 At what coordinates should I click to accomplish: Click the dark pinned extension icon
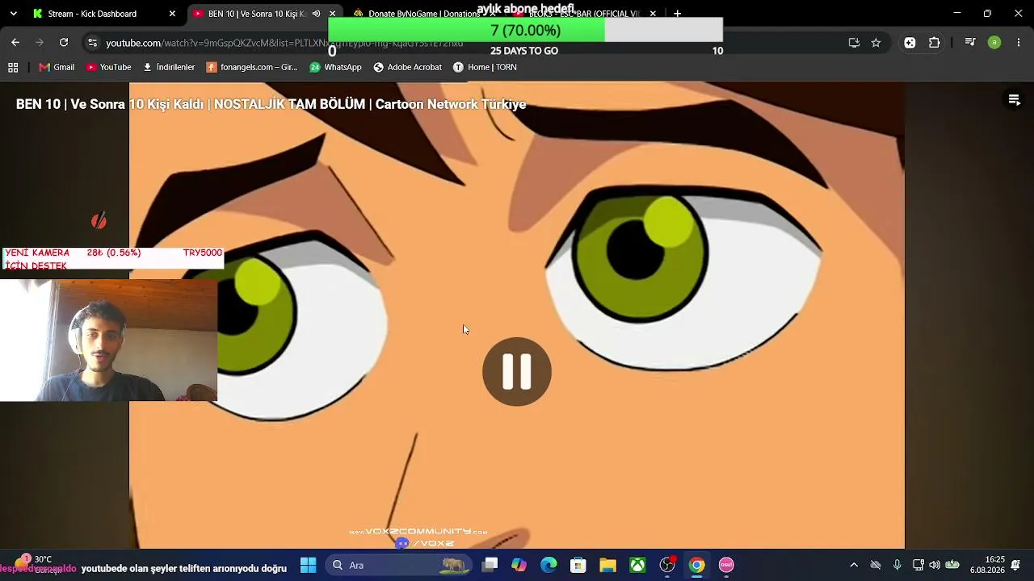pos(910,43)
